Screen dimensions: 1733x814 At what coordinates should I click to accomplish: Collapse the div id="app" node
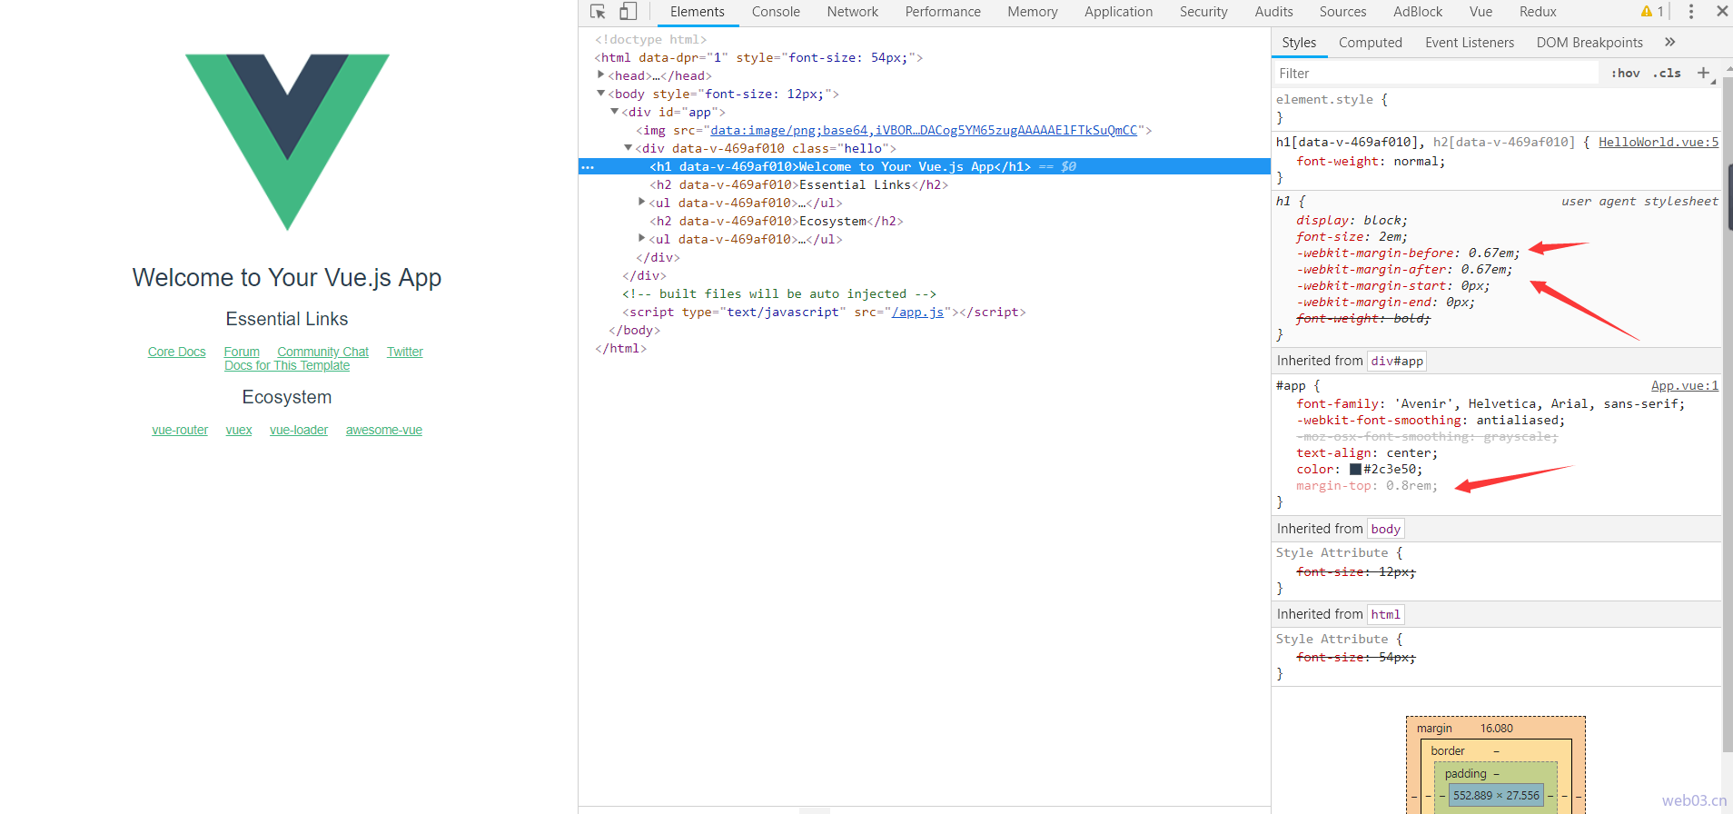click(x=614, y=111)
